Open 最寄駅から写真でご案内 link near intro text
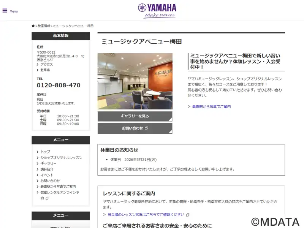 coord(211,107)
